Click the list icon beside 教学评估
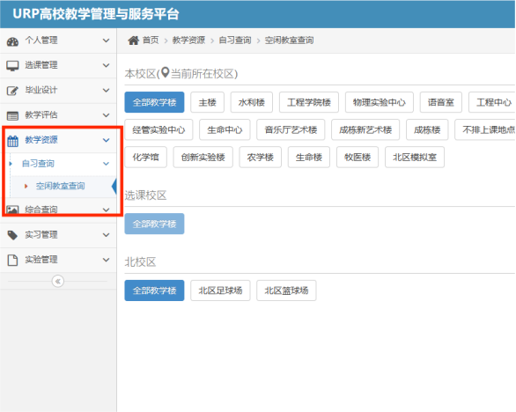Screen dimensions: 516x412 click(x=12, y=115)
